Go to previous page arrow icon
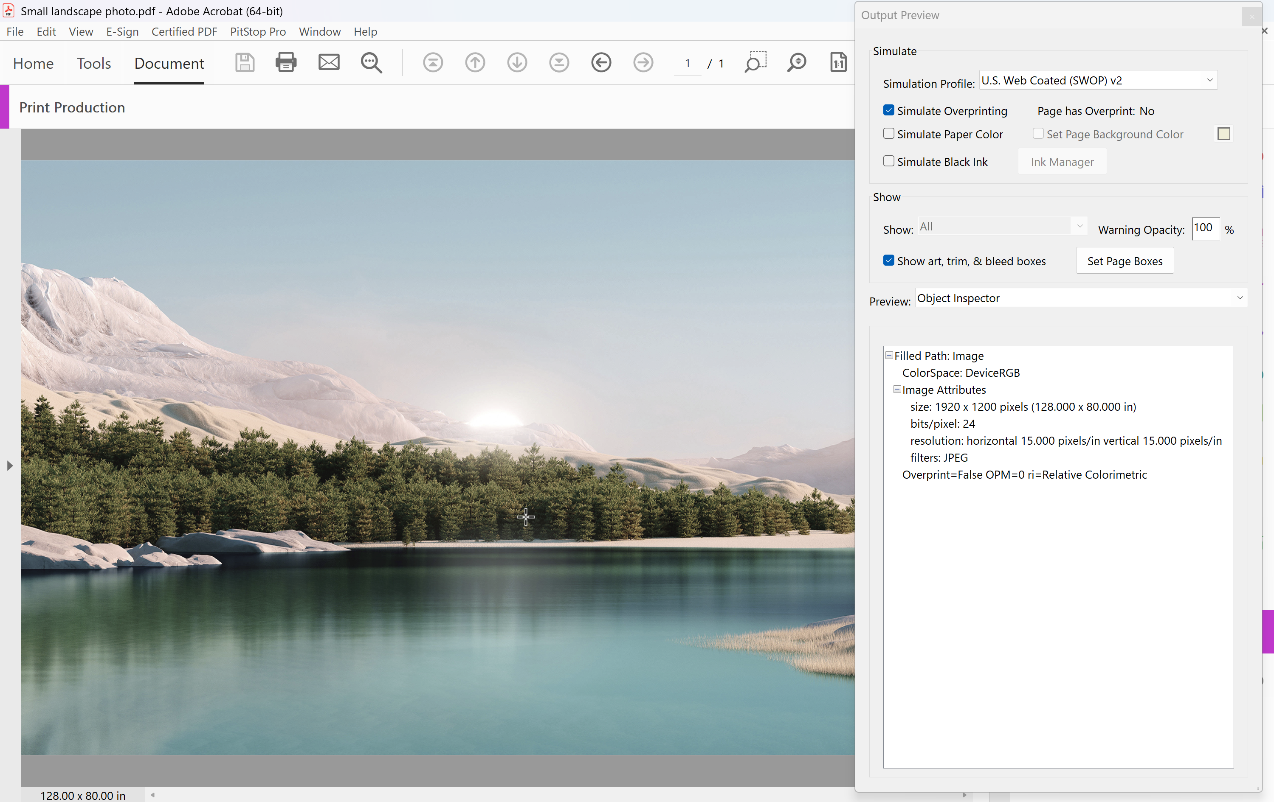 tap(475, 62)
